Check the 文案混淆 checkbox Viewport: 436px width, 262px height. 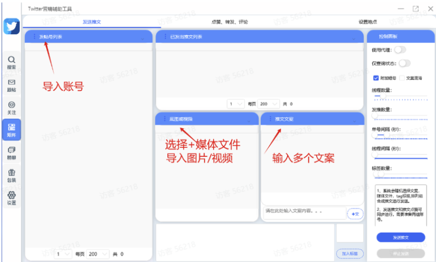click(x=402, y=78)
